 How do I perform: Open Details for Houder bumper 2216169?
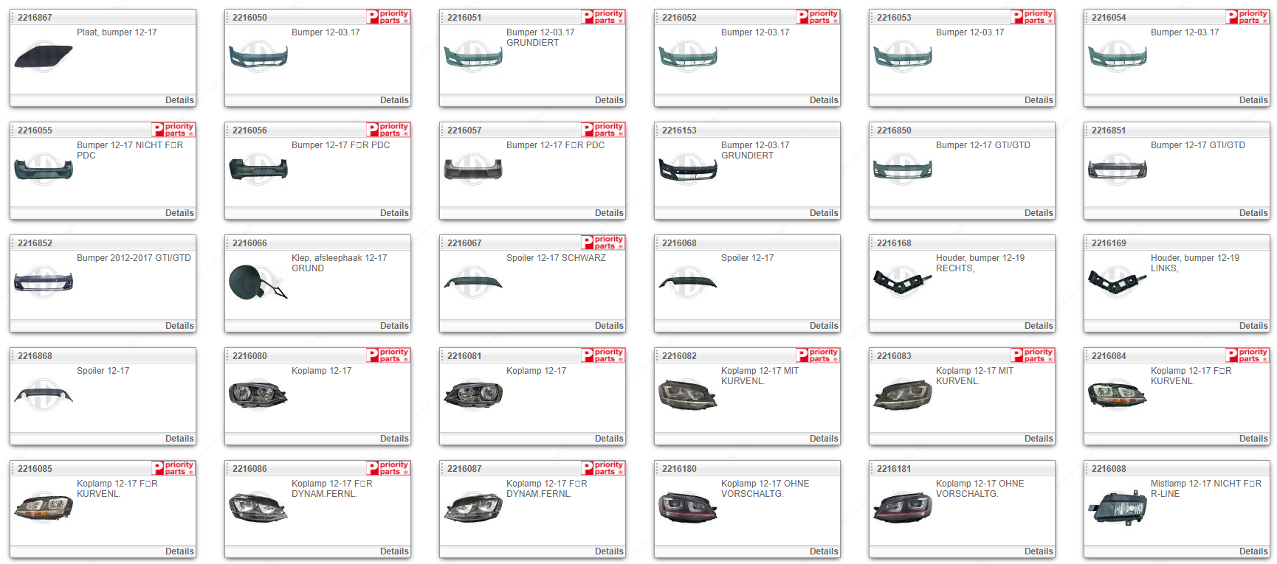click(1253, 326)
